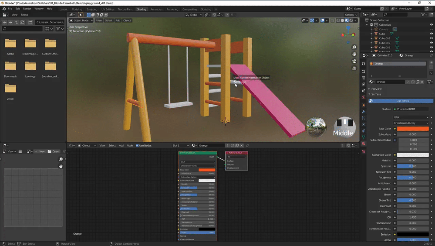Toggle Use Nodes checkbox in node editor
This screenshot has width=435, height=246.
tap(138, 145)
